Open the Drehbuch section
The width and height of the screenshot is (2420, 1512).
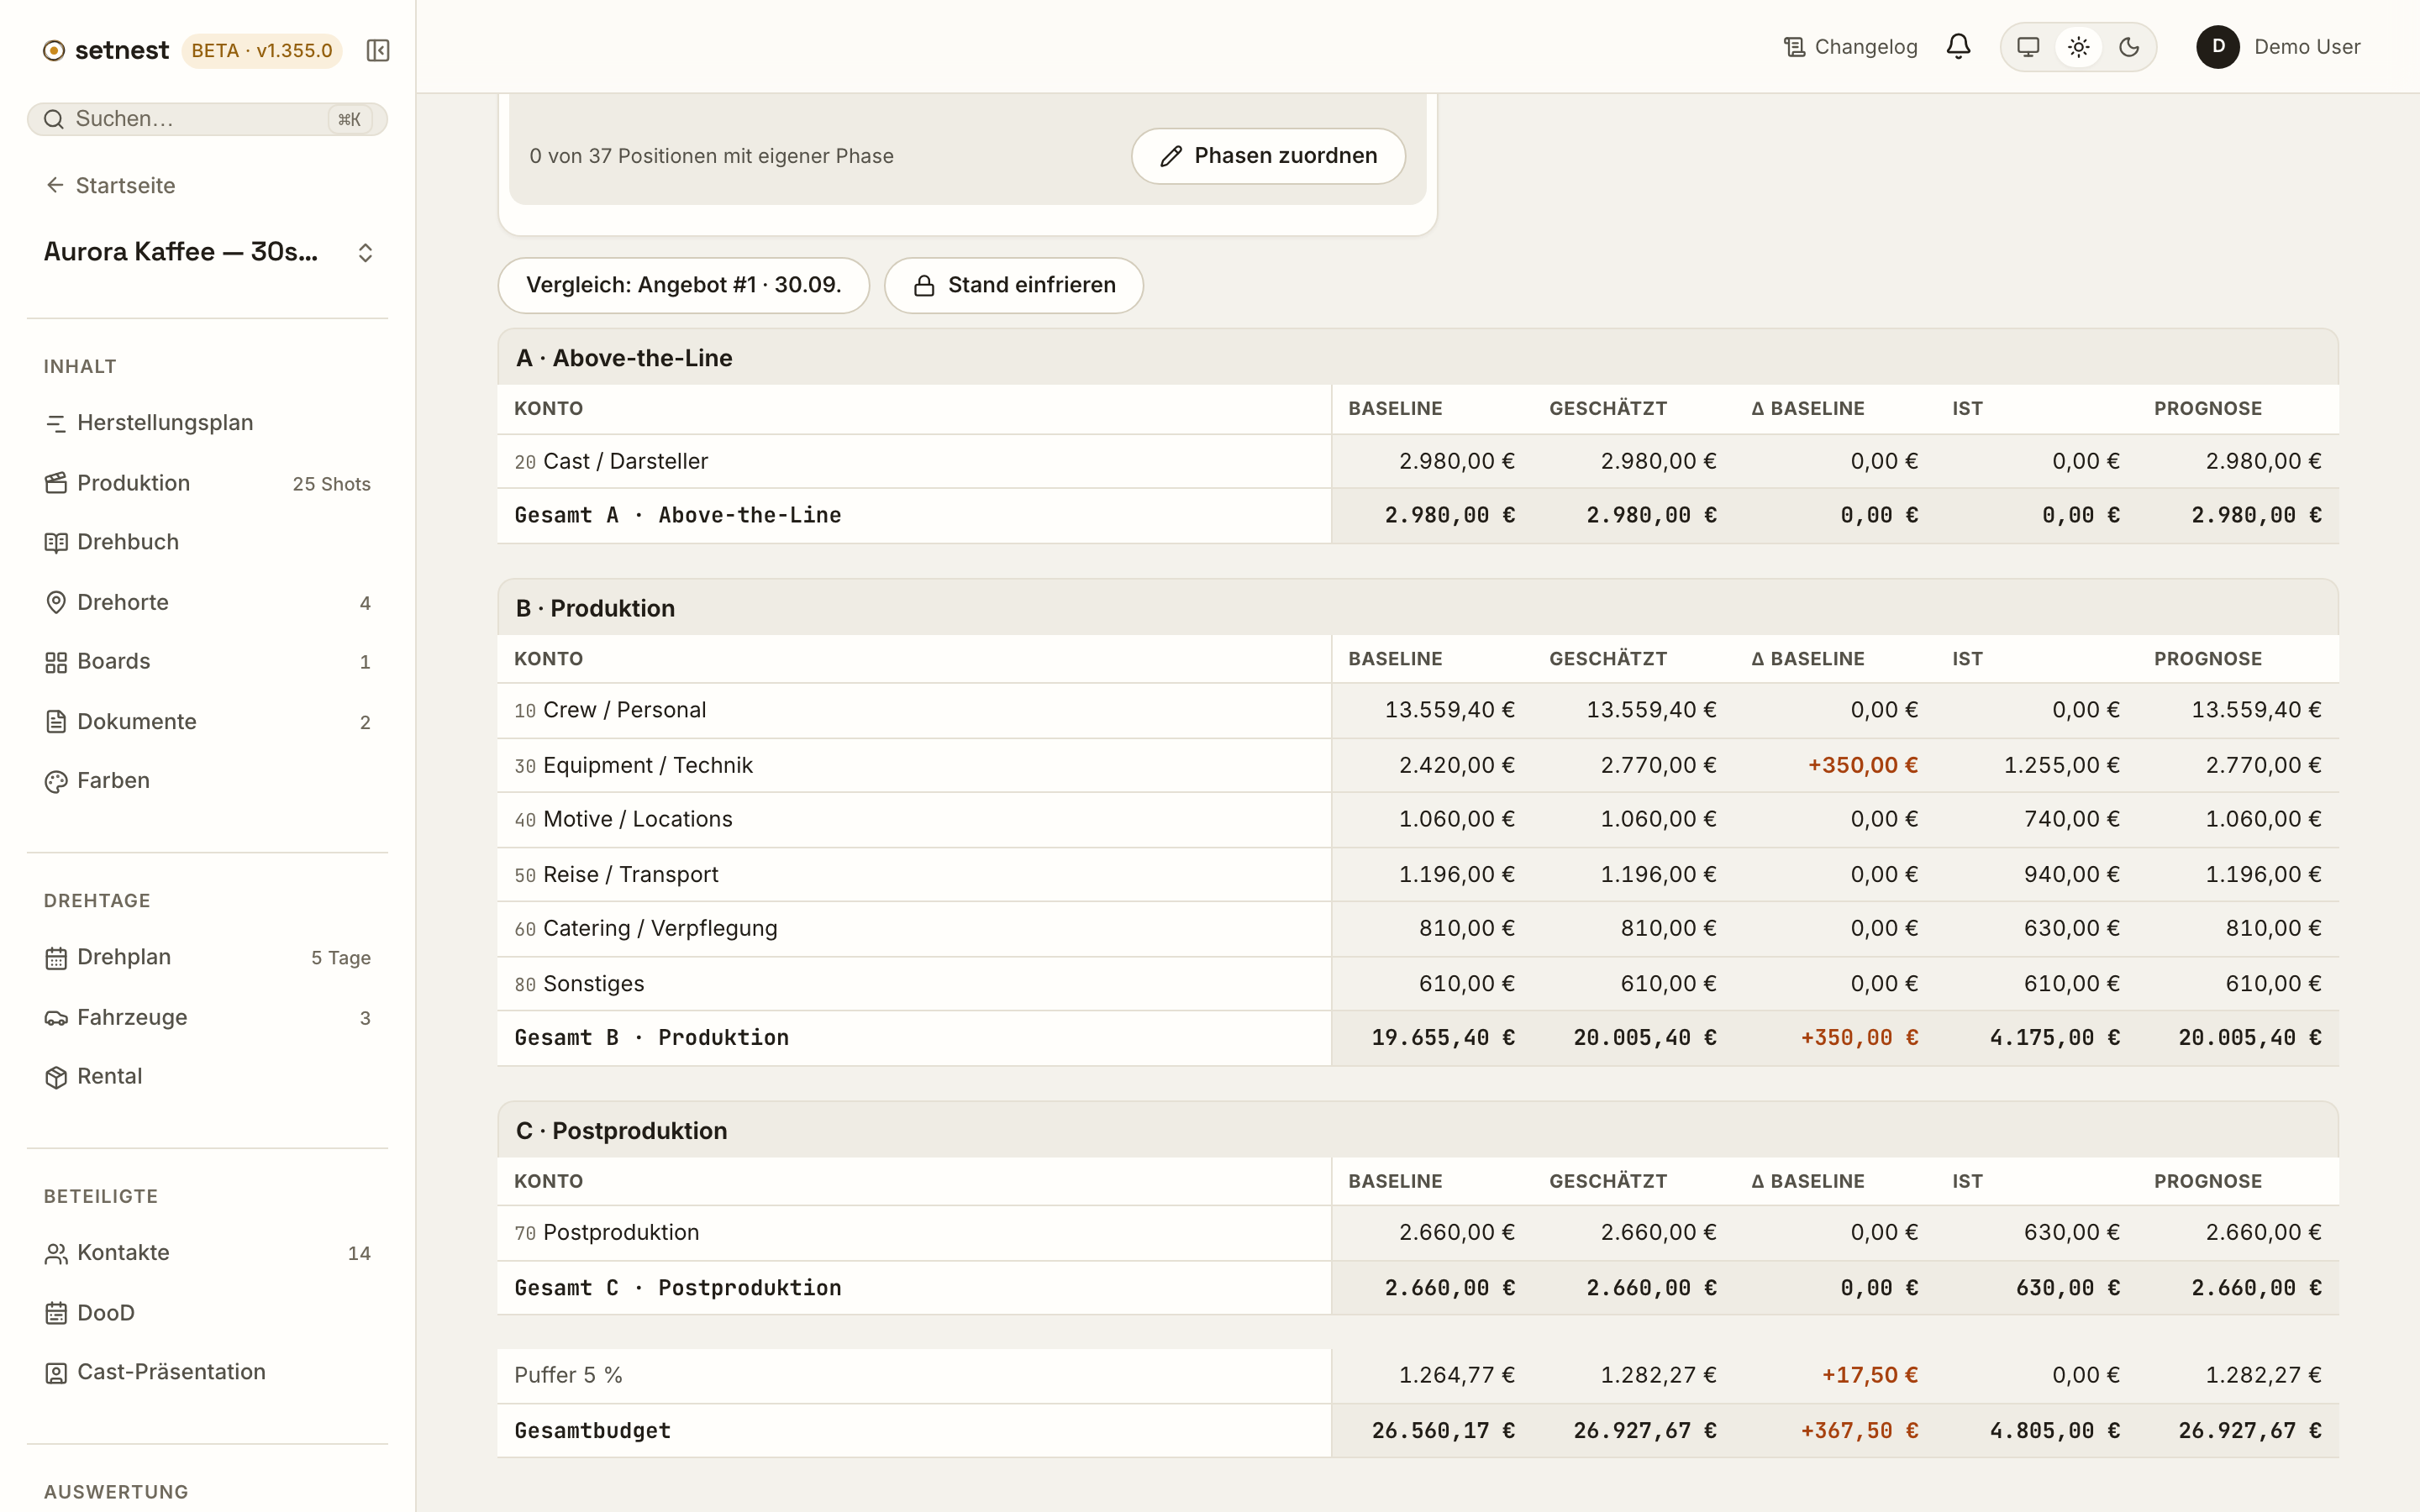(x=207, y=542)
